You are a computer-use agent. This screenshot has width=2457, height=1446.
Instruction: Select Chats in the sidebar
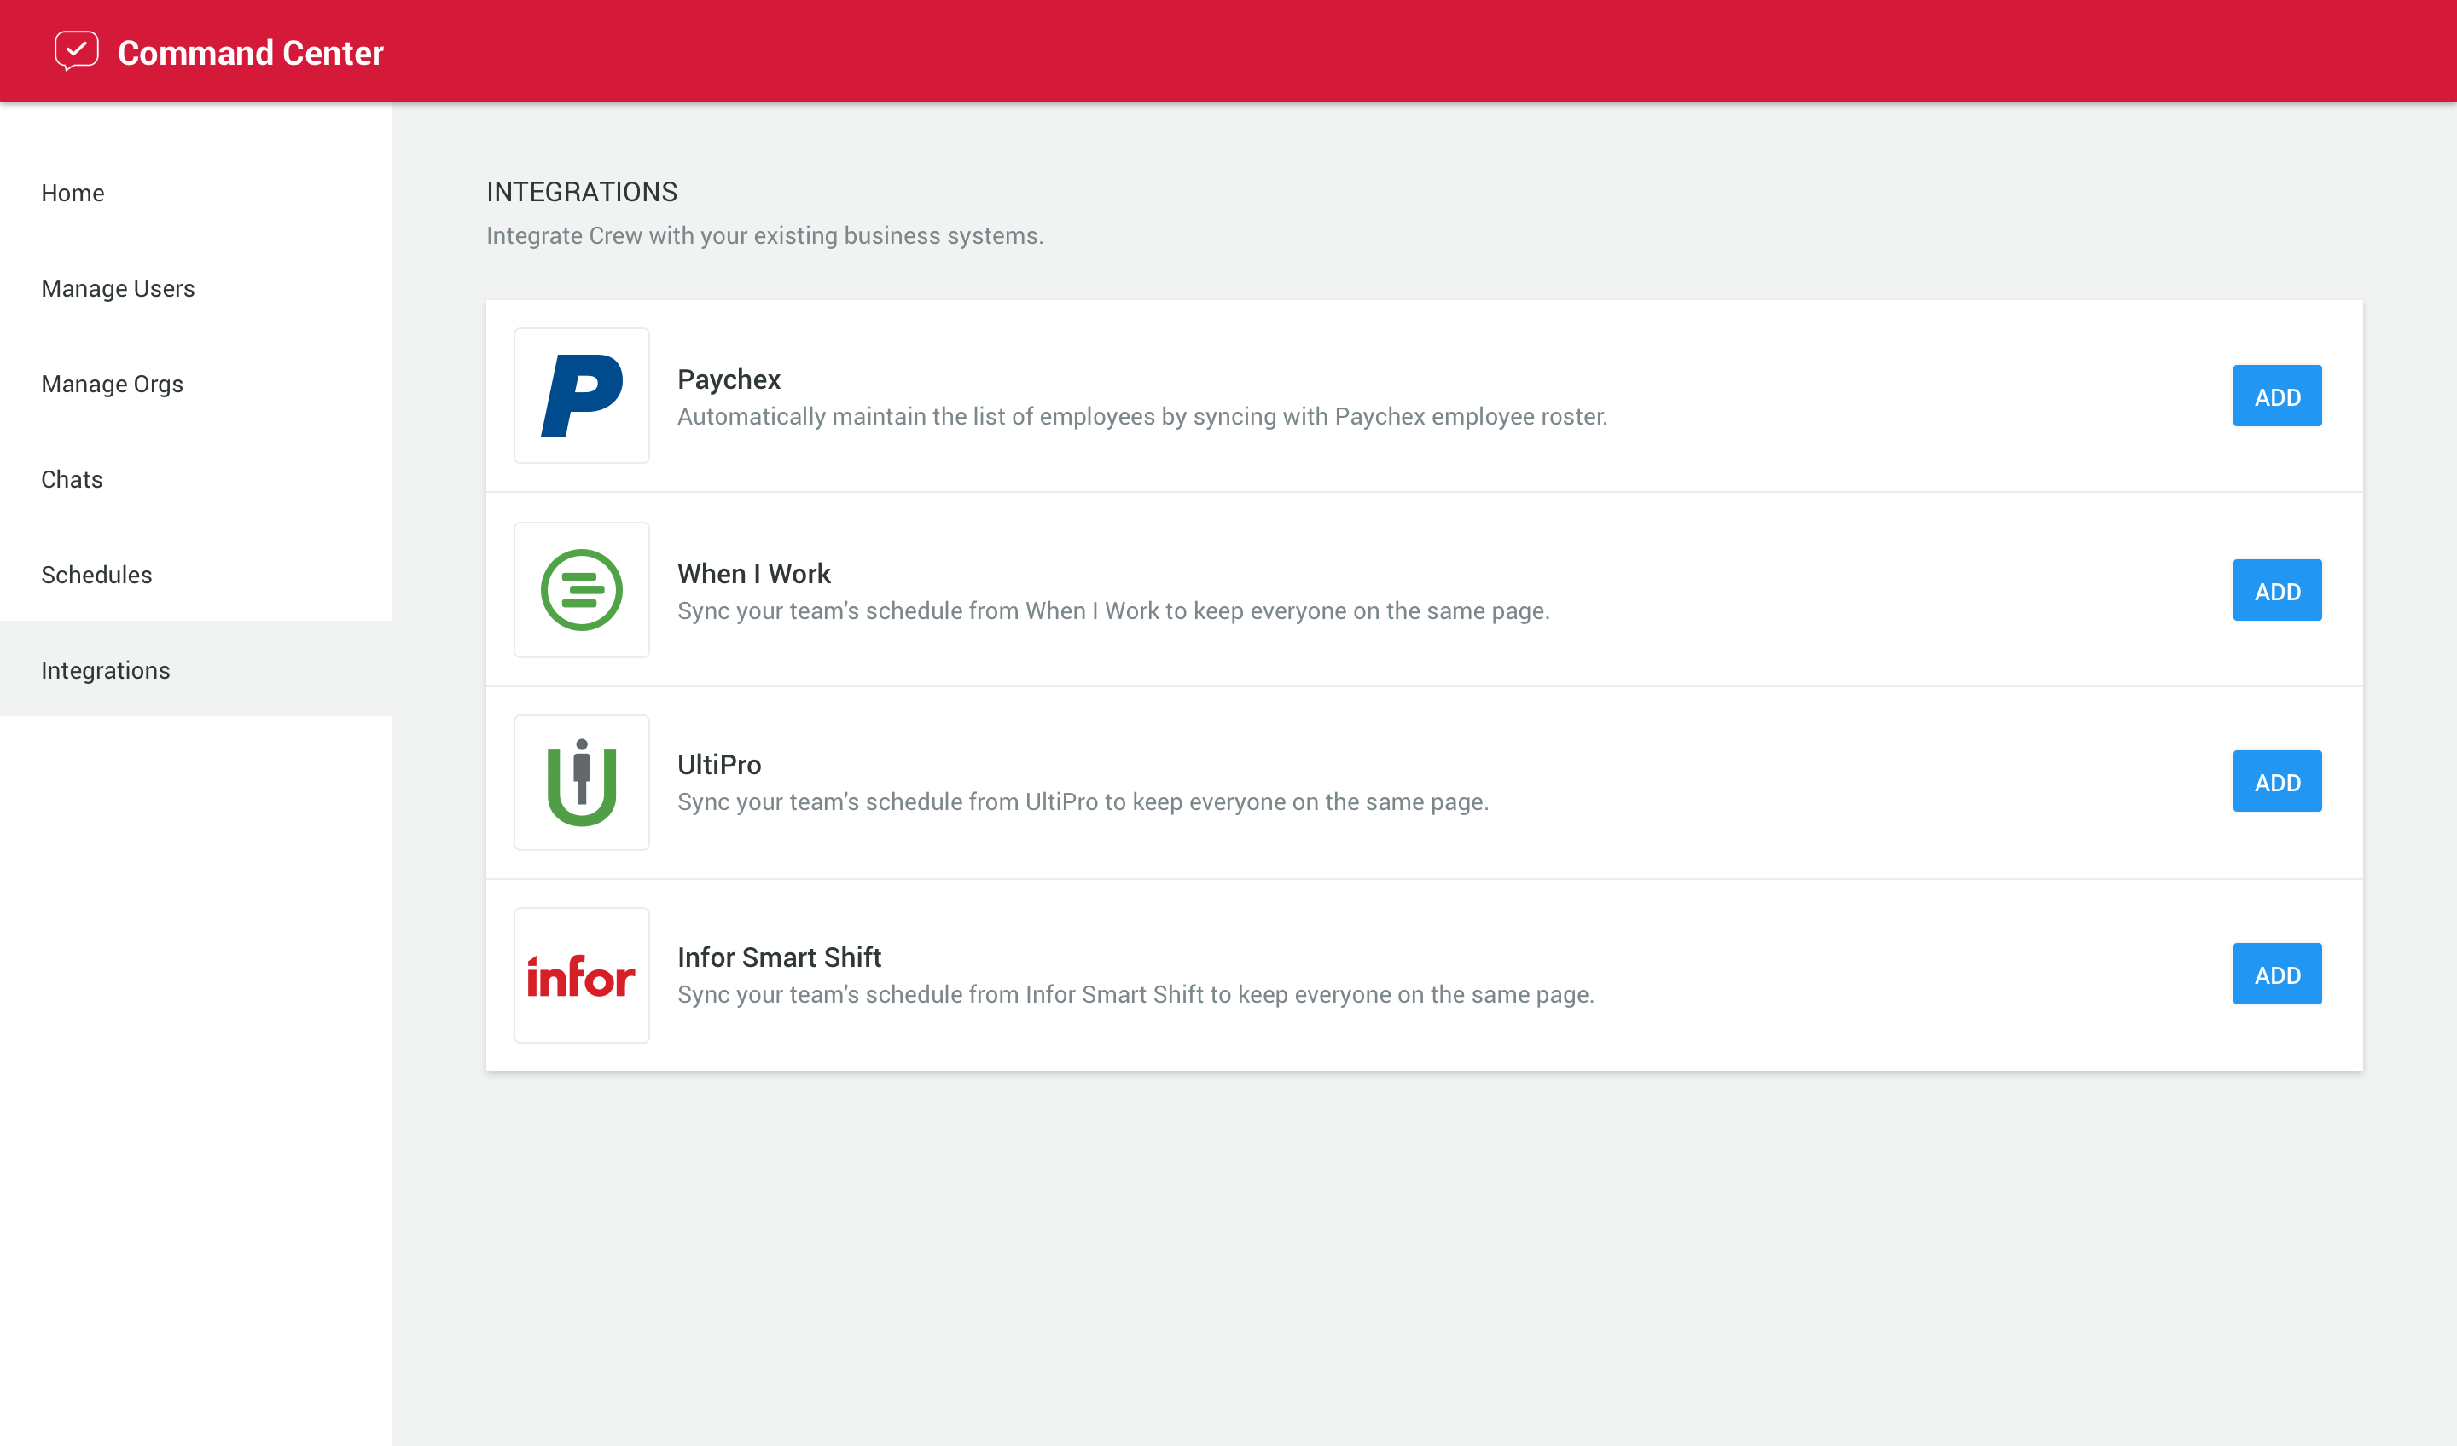(x=196, y=479)
